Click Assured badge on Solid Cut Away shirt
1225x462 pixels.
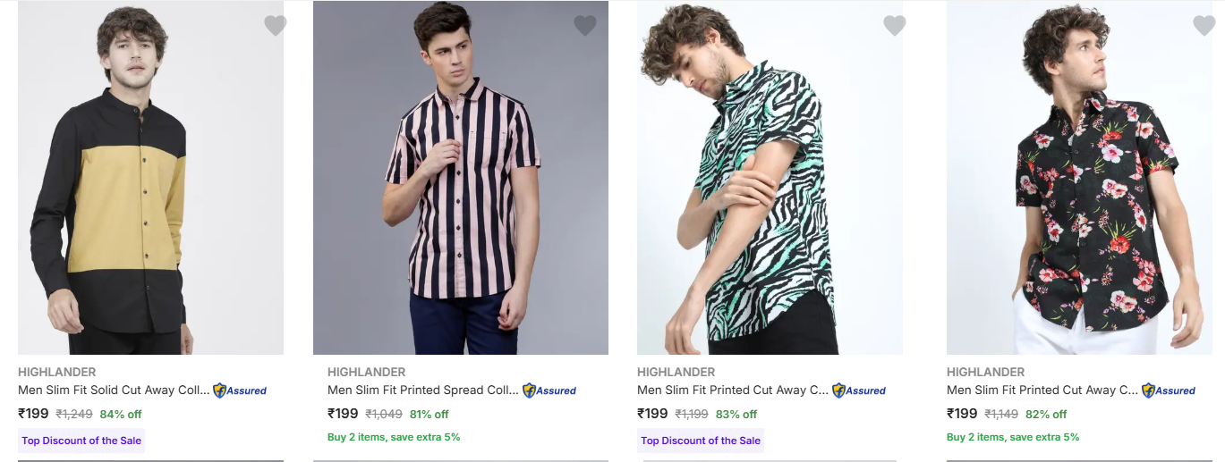tap(240, 391)
